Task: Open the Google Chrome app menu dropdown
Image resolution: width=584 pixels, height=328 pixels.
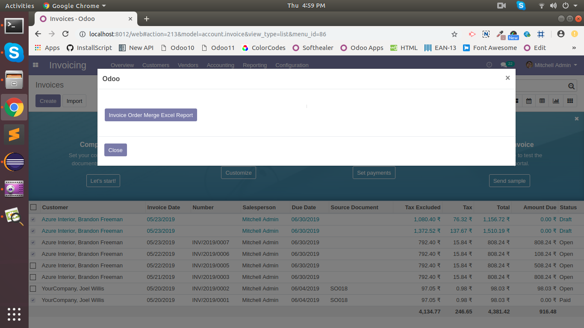Action: click(75, 6)
